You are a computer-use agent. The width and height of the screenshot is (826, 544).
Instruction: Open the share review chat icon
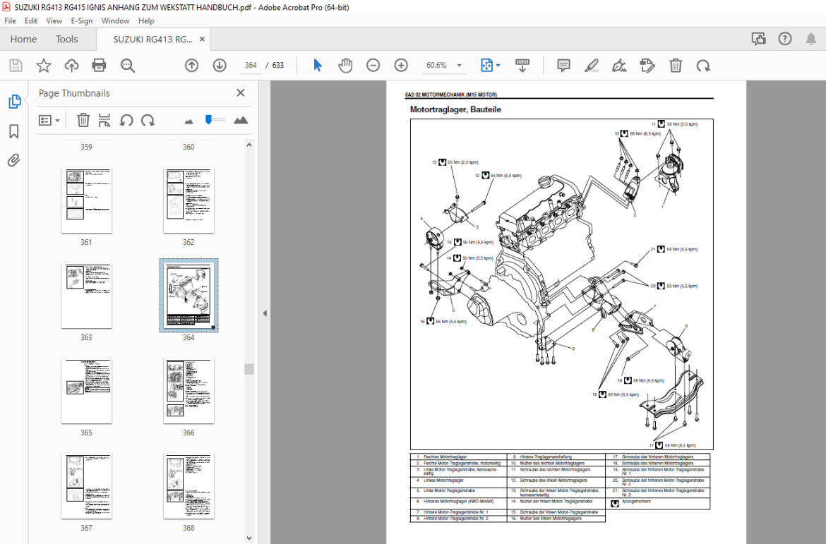758,39
